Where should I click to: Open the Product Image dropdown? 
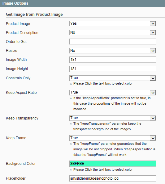[x=112, y=23]
